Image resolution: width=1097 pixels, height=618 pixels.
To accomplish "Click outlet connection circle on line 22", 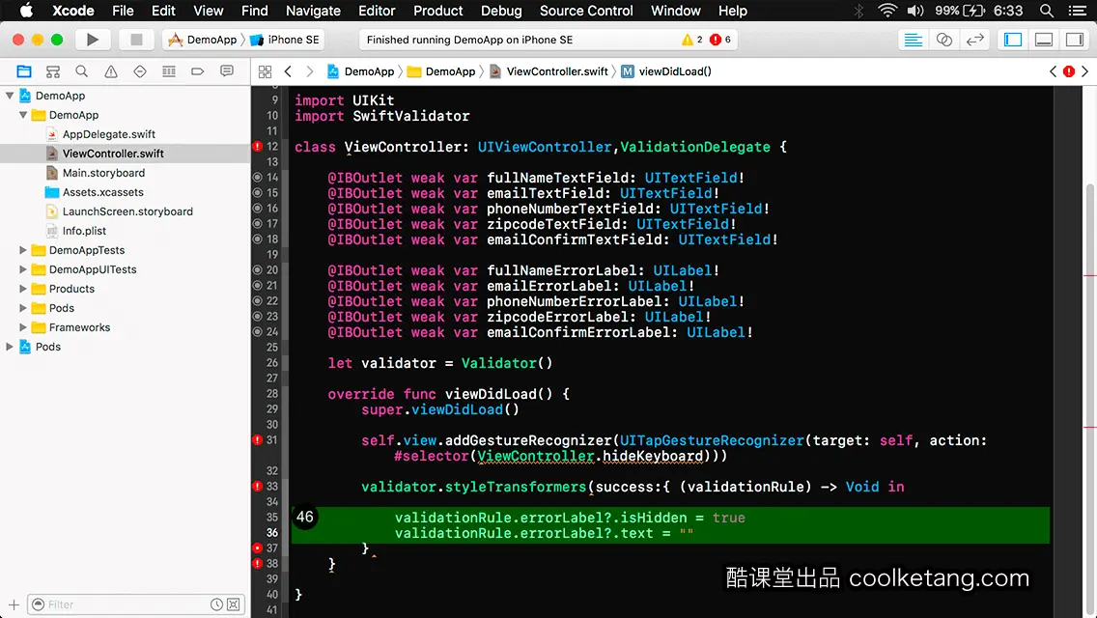I will point(257,301).
